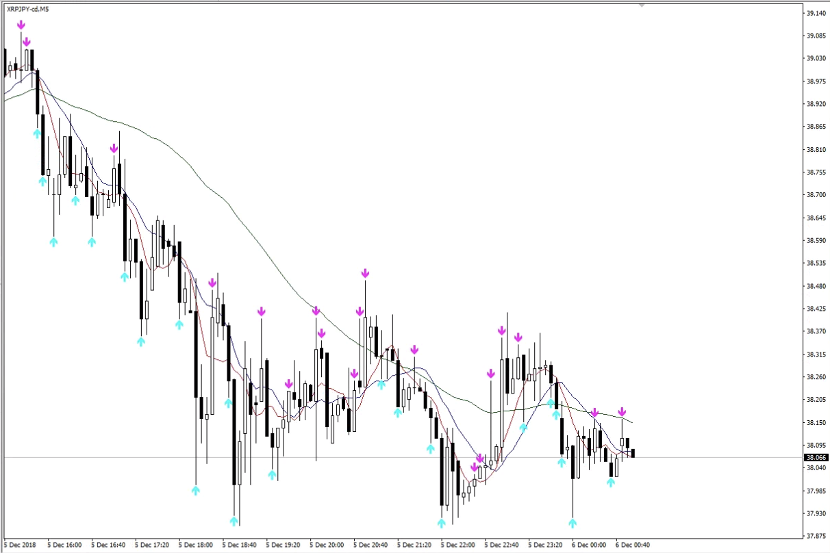Click the 39.030 price axis label
This screenshot has width=830, height=553.
click(817, 58)
